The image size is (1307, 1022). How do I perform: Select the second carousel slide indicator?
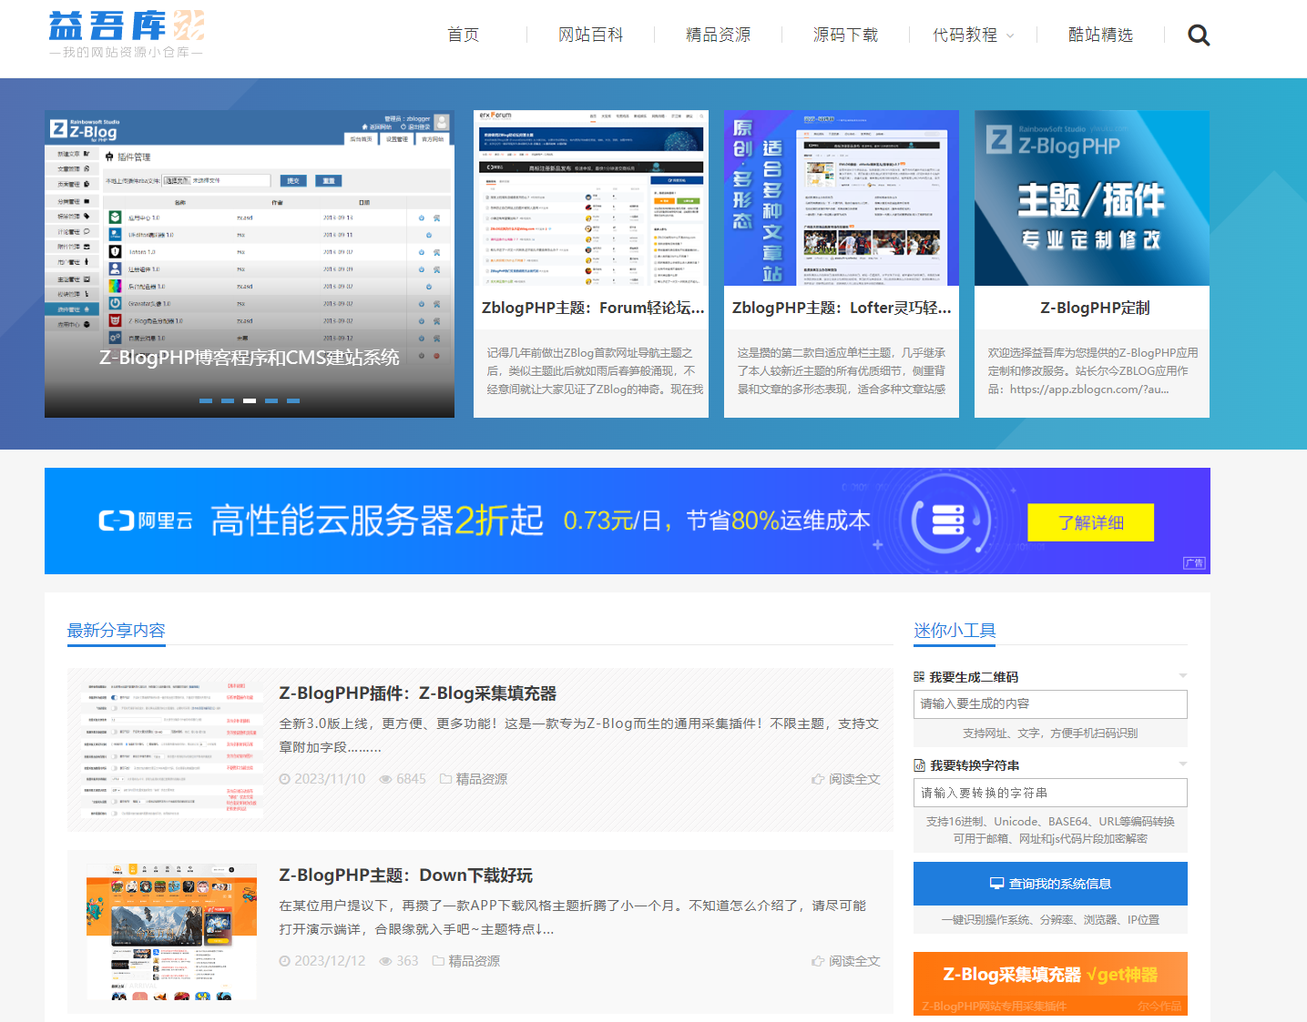228,400
